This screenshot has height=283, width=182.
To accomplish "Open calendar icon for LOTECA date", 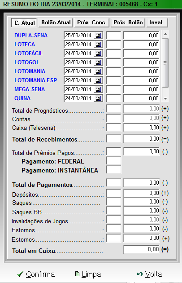I will [x=98, y=44].
